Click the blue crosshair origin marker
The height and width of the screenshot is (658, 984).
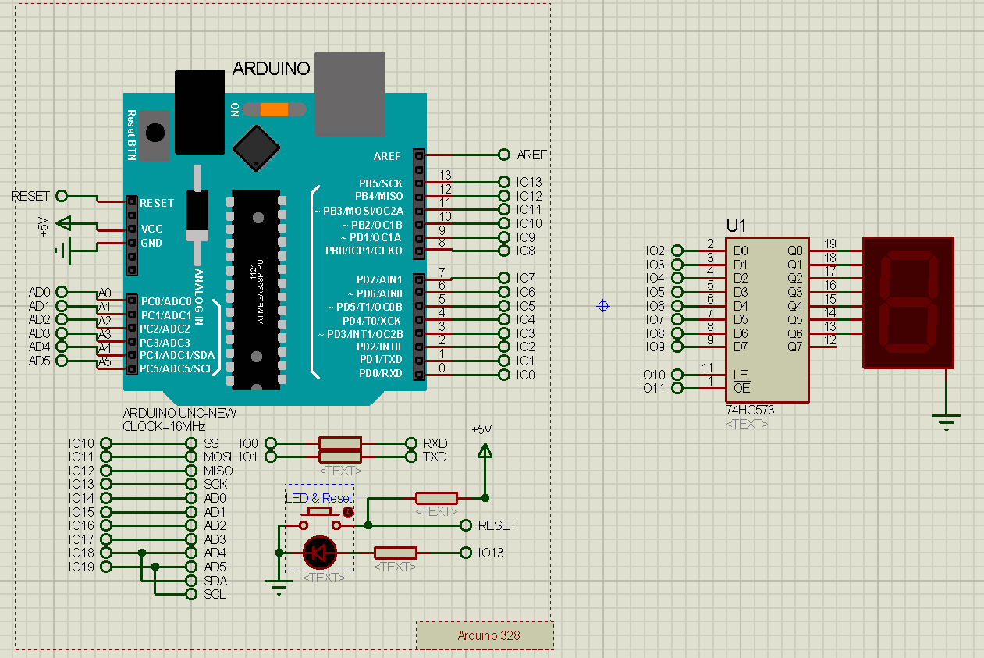(x=602, y=306)
